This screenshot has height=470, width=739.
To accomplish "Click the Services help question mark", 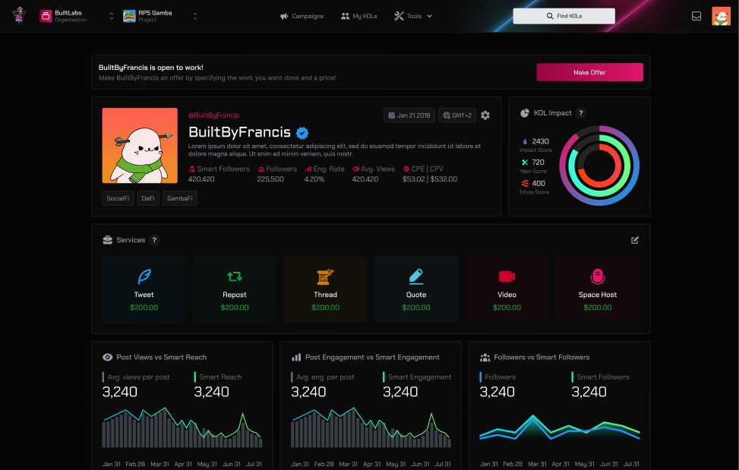I will (x=154, y=240).
